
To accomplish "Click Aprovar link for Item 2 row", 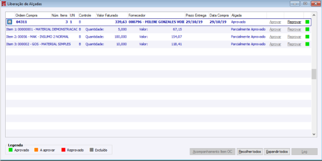I will [x=275, y=37].
